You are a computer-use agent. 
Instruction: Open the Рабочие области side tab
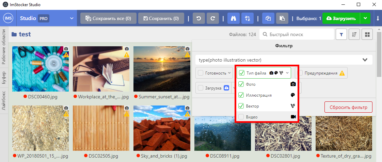point(4,46)
